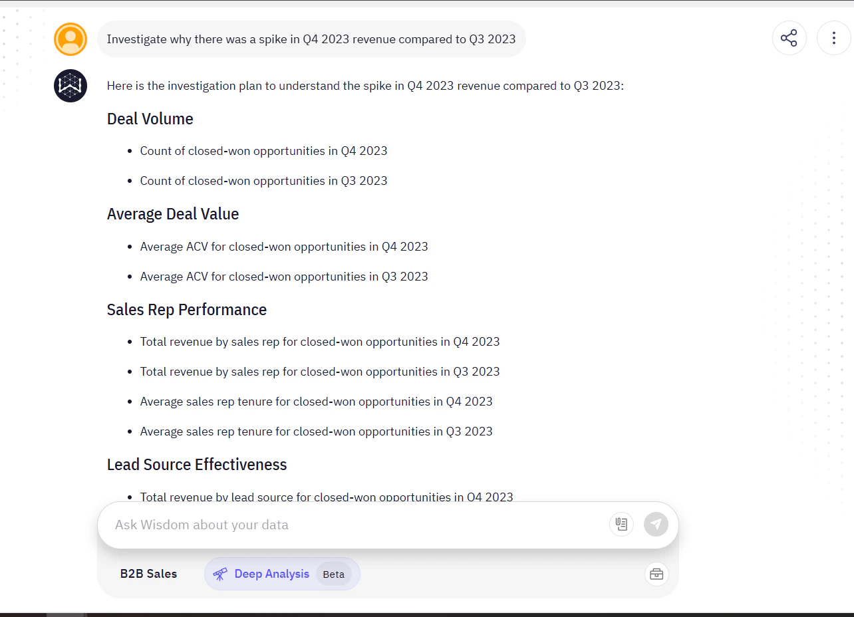
Task: Click the orange user avatar
Action: click(71, 39)
